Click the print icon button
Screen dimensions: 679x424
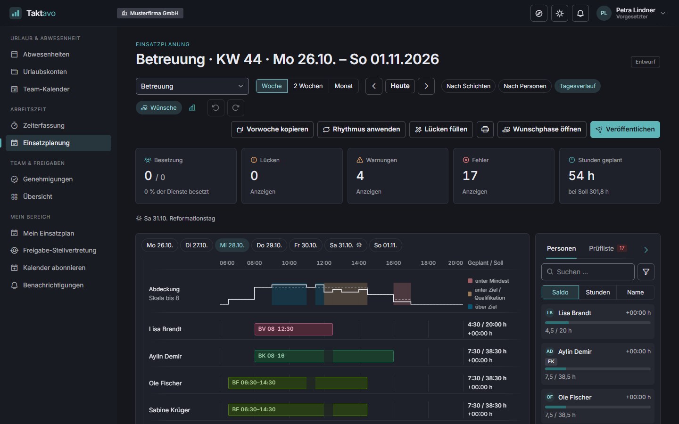pyautogui.click(x=485, y=130)
